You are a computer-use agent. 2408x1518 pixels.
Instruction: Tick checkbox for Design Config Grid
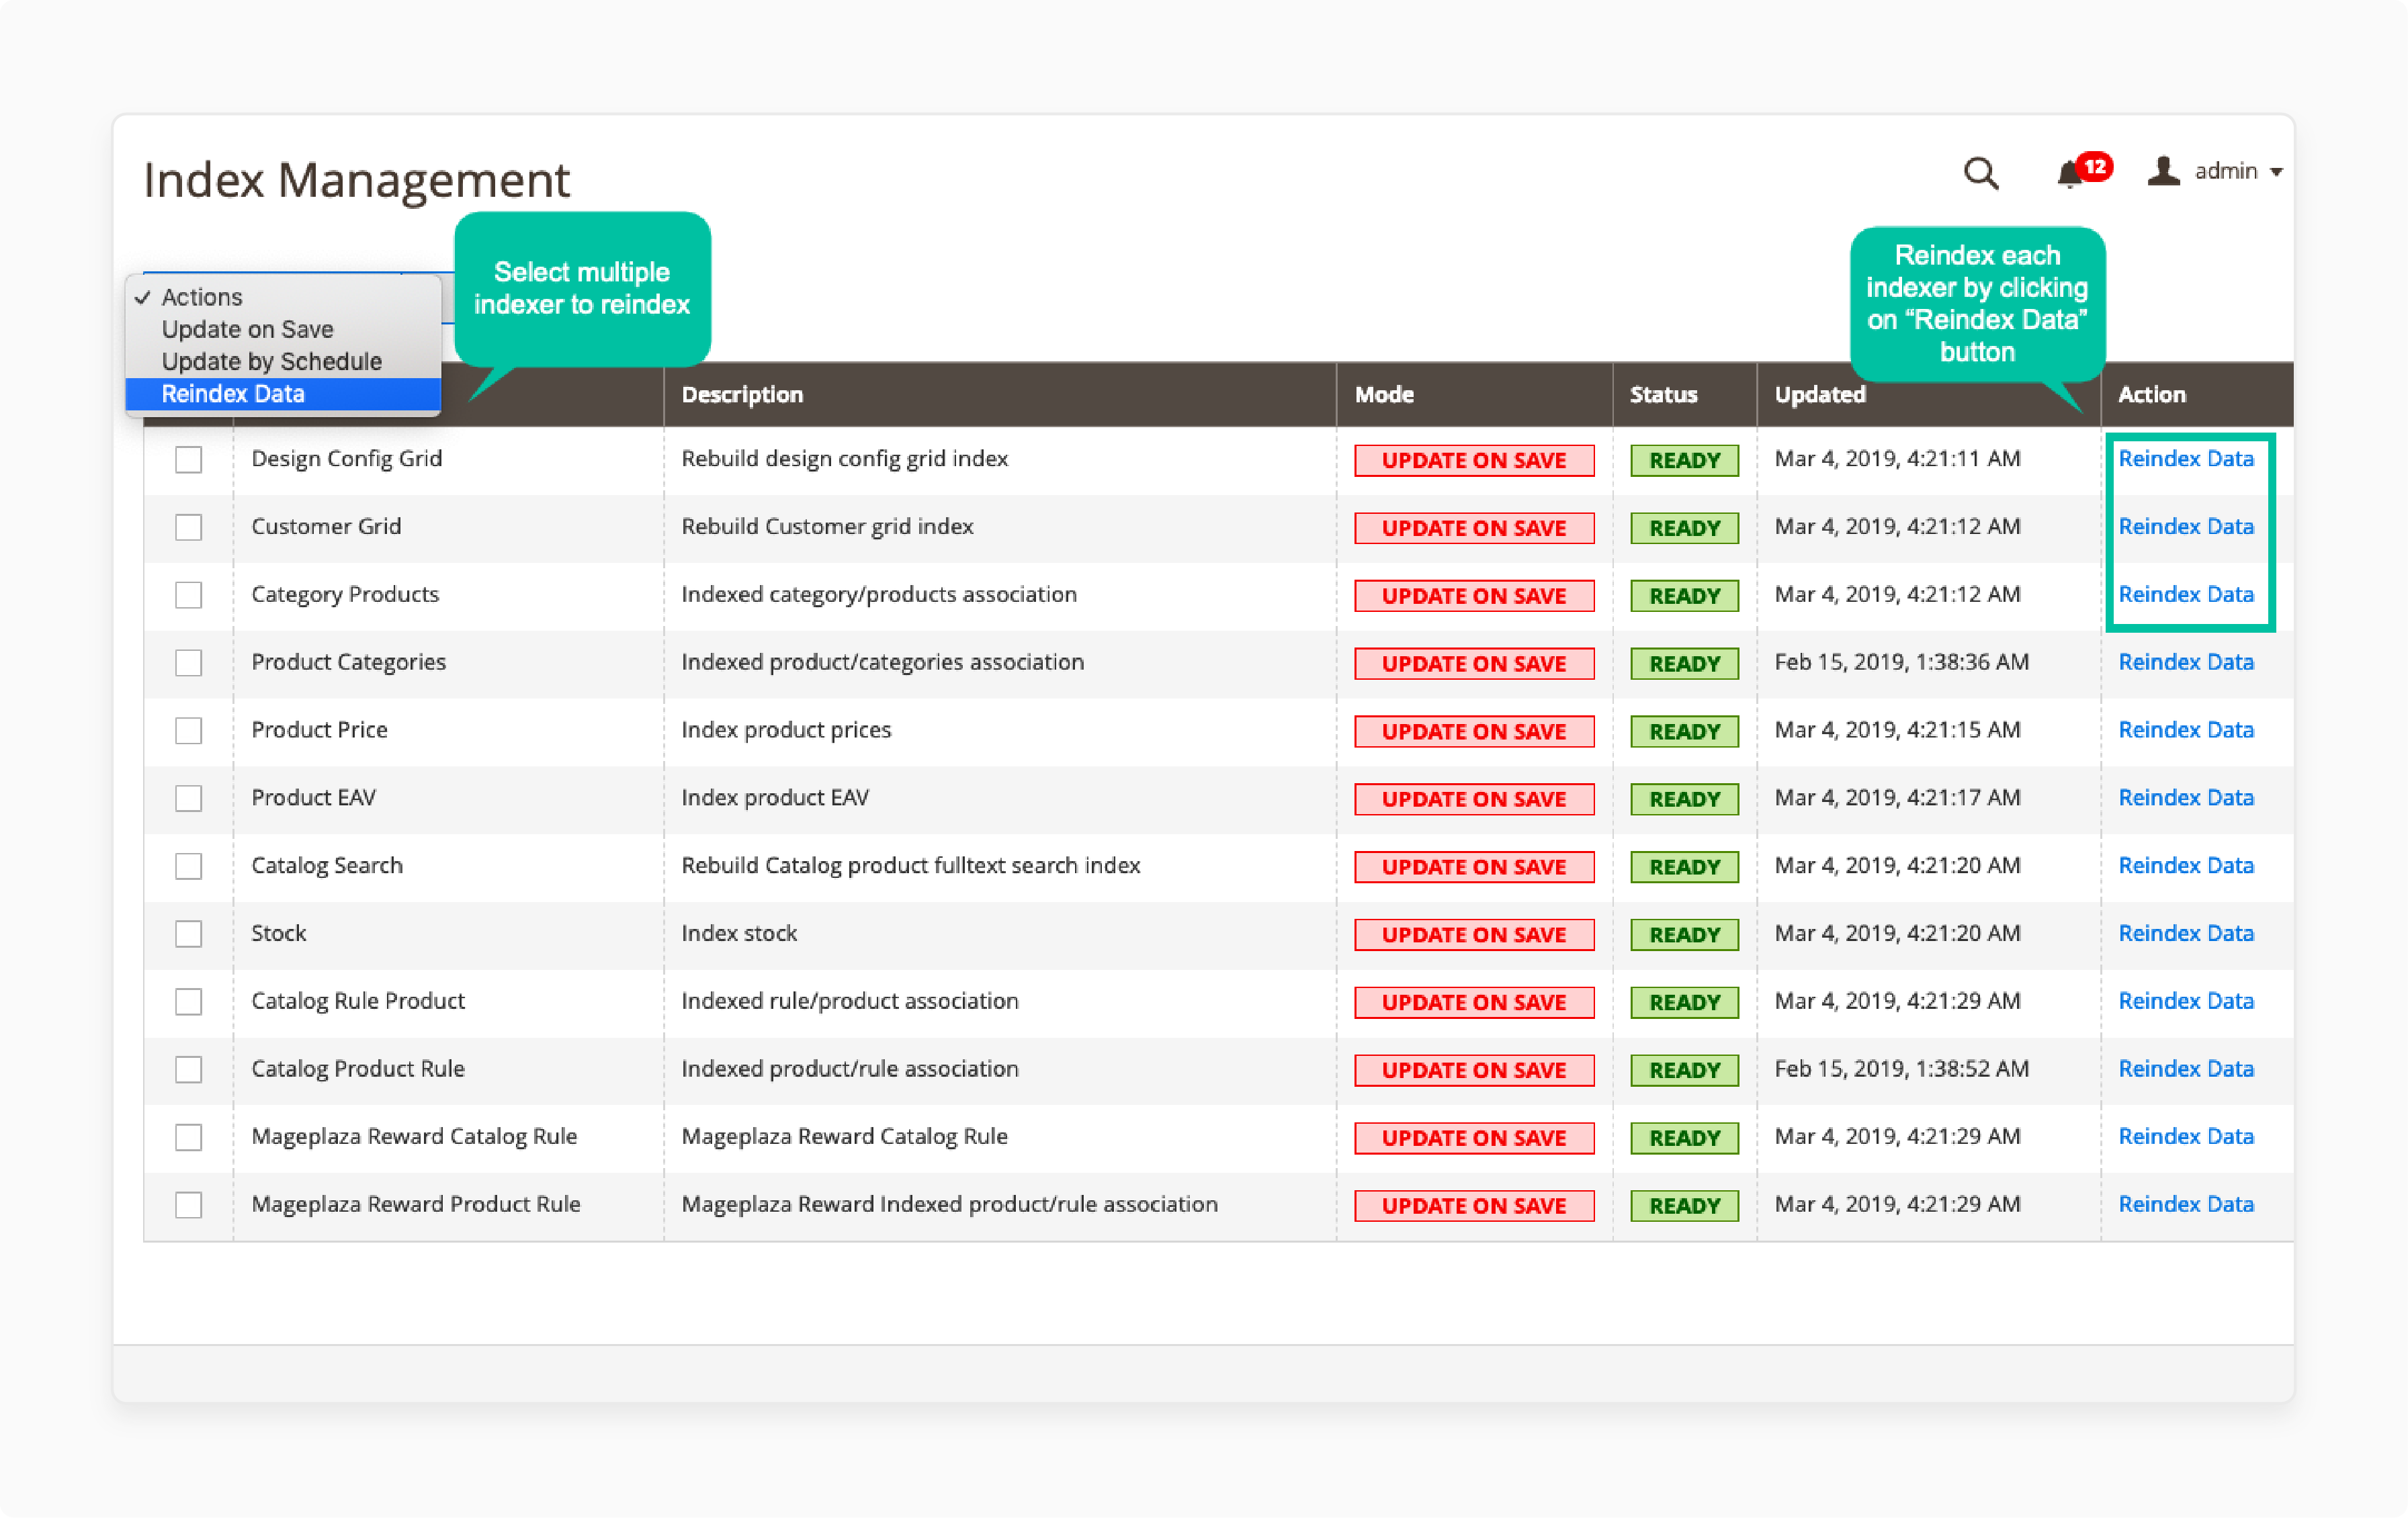(x=188, y=459)
